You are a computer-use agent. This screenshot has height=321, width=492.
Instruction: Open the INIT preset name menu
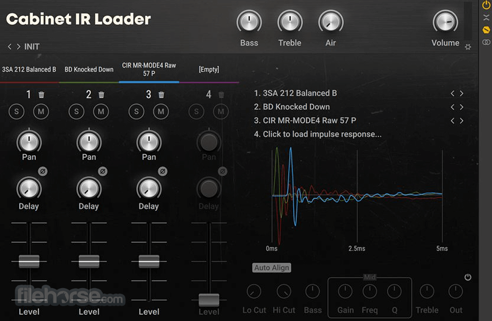(x=32, y=47)
